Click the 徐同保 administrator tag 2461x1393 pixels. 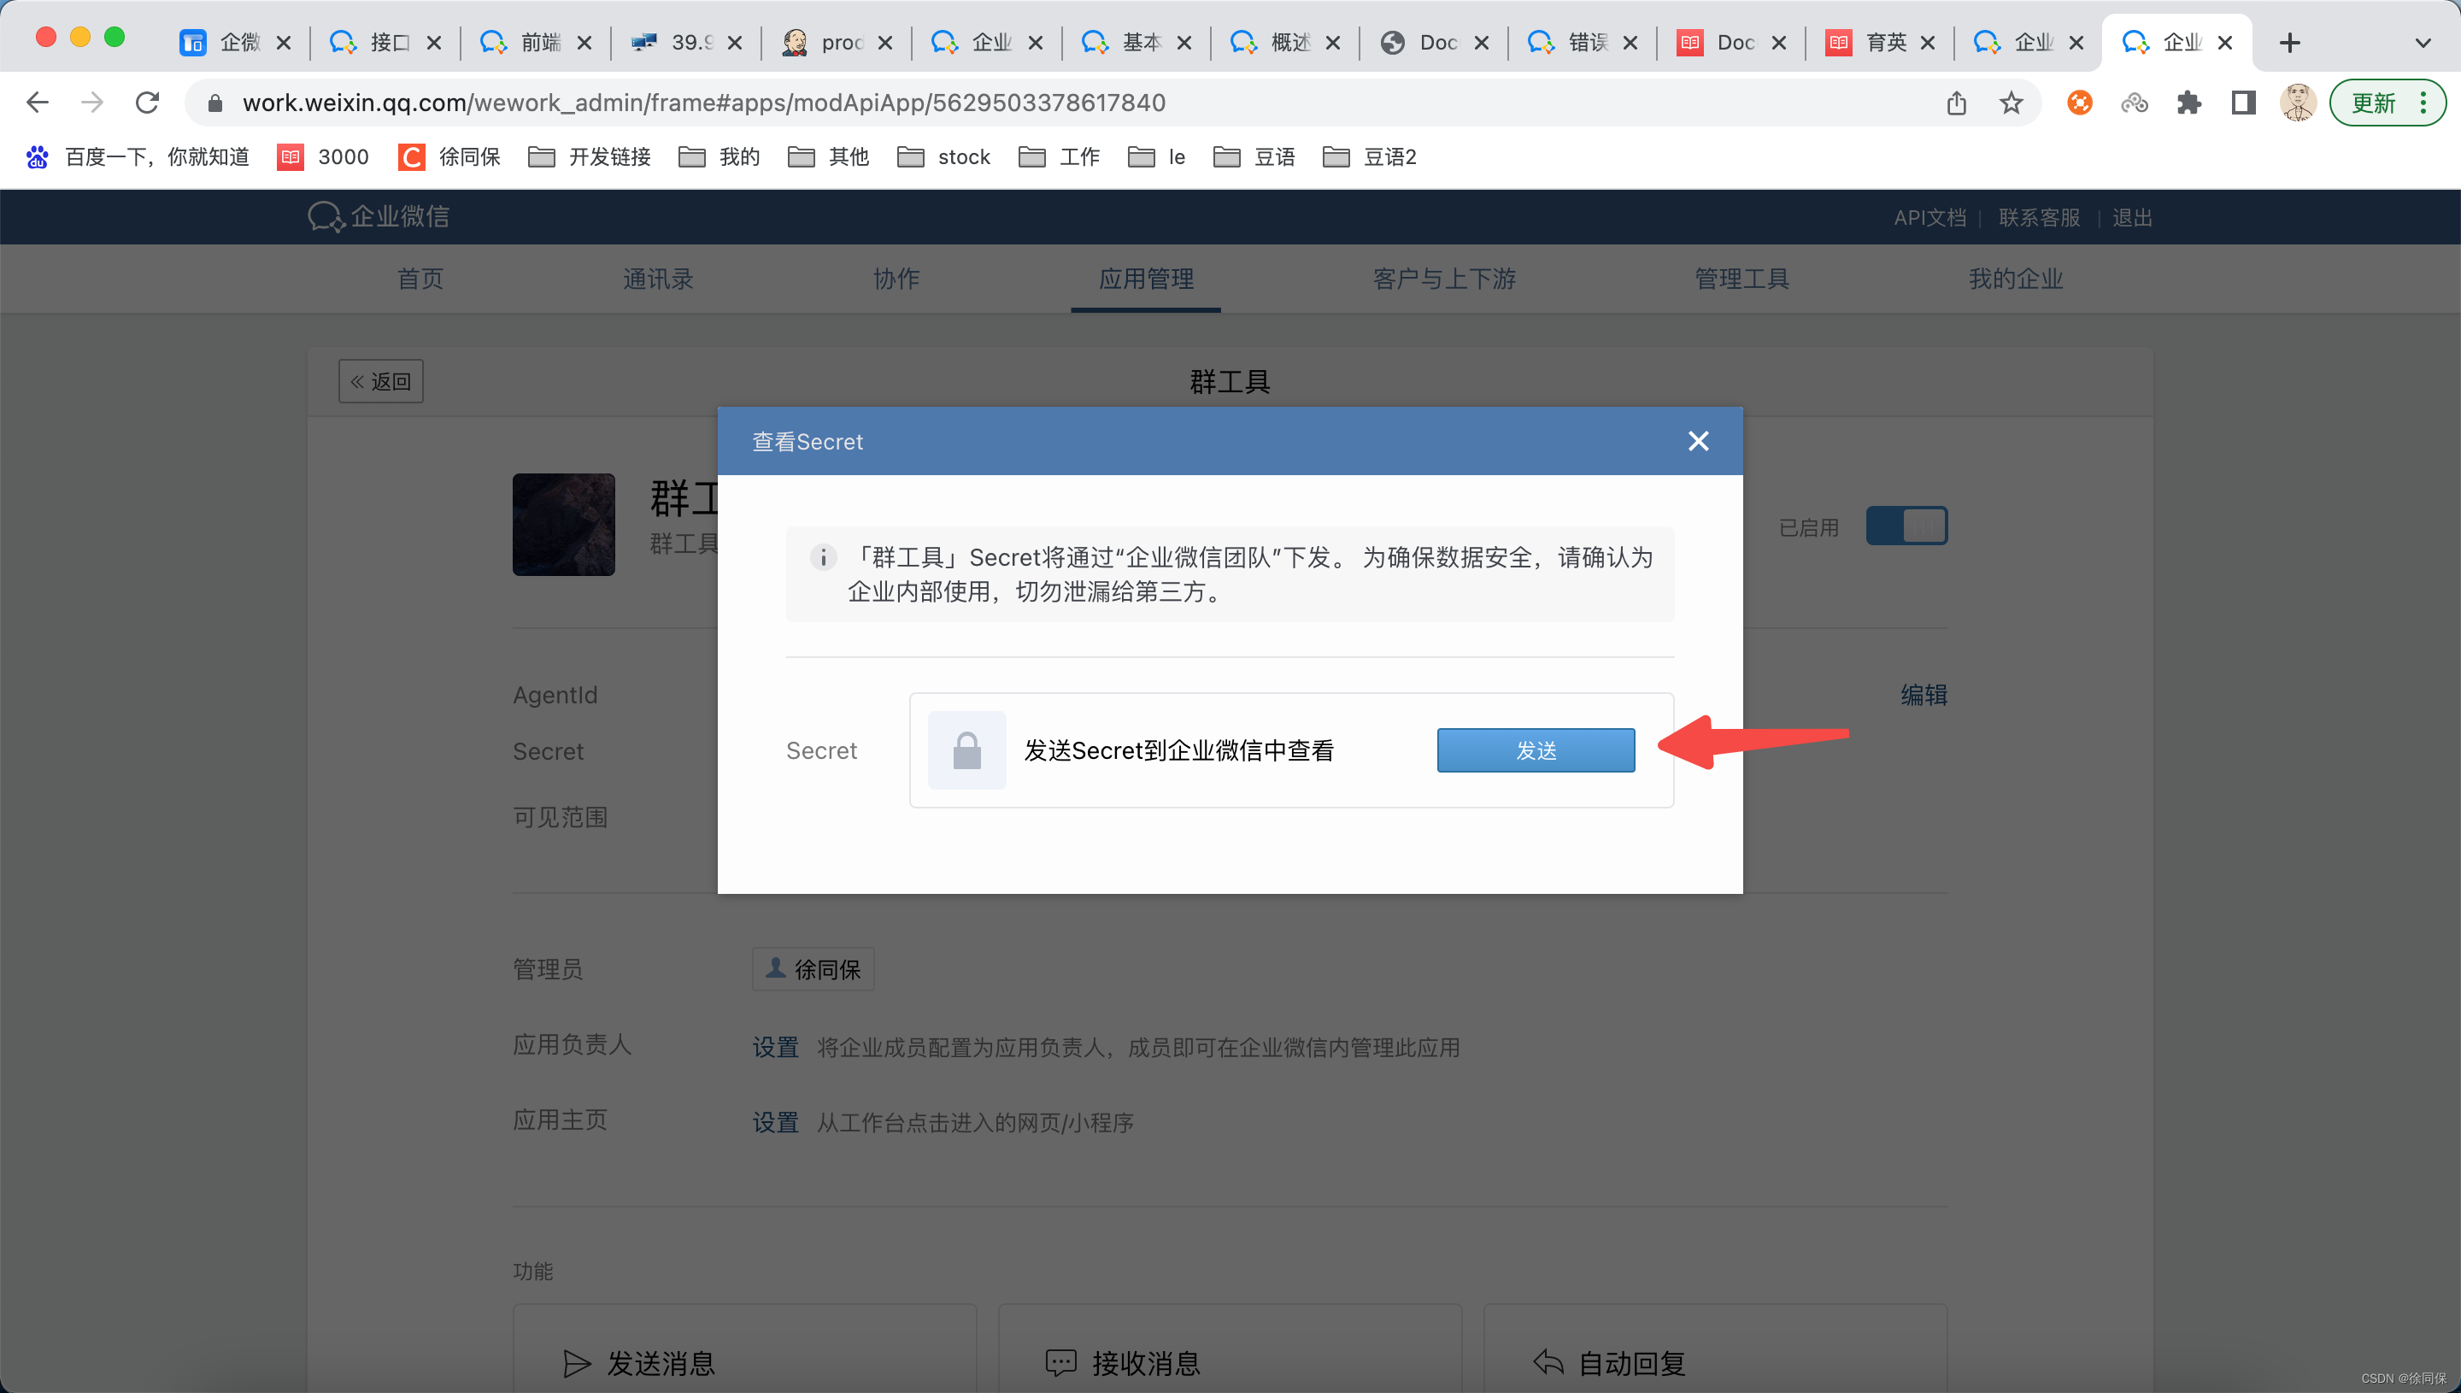813,969
